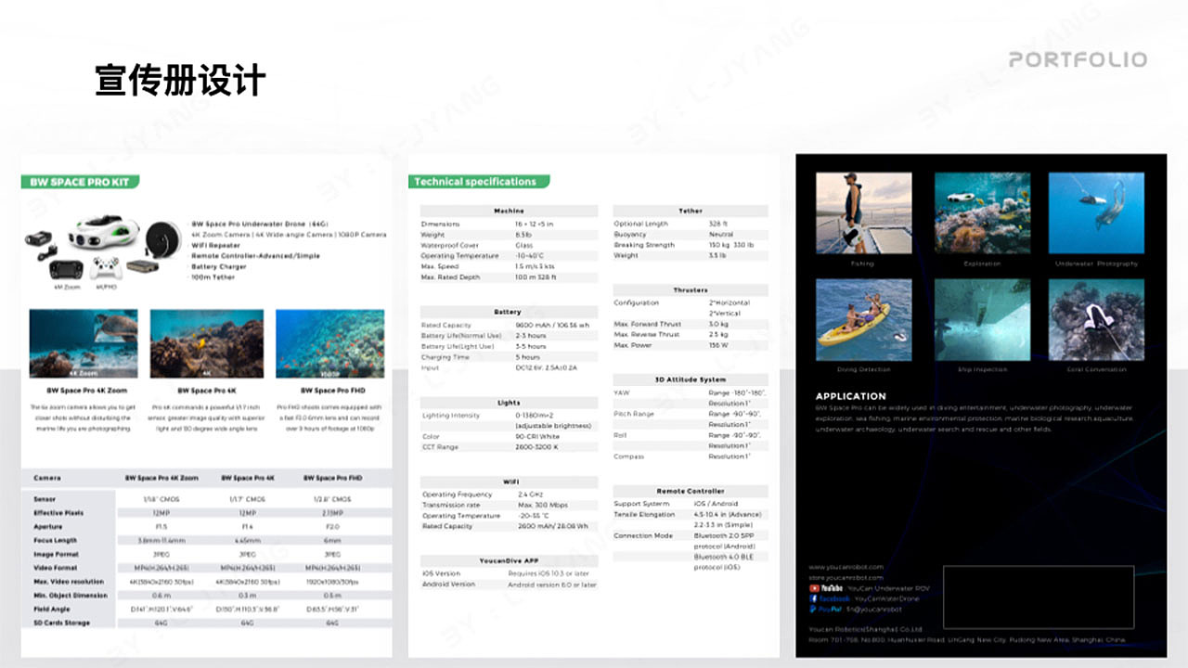
Task: Open the Exploration application photo
Action: coord(981,212)
